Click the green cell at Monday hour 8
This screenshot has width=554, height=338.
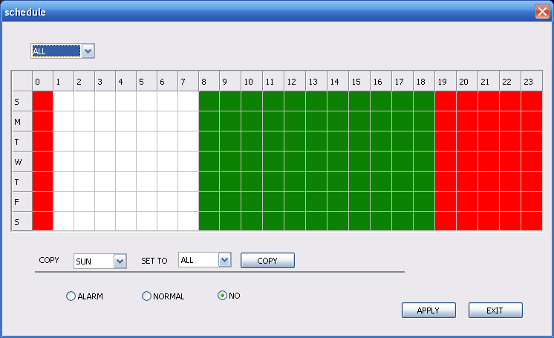[209, 121]
